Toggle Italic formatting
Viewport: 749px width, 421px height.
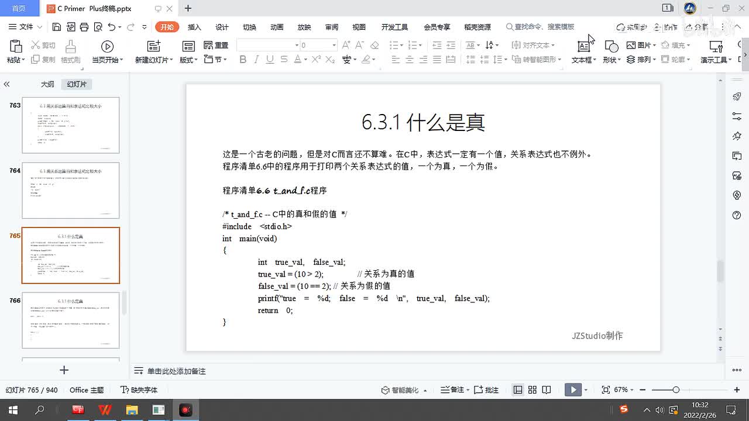[256, 60]
